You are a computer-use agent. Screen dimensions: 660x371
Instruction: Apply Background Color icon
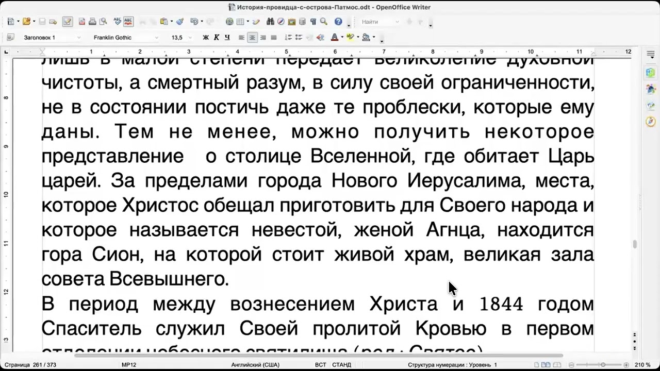coord(366,38)
